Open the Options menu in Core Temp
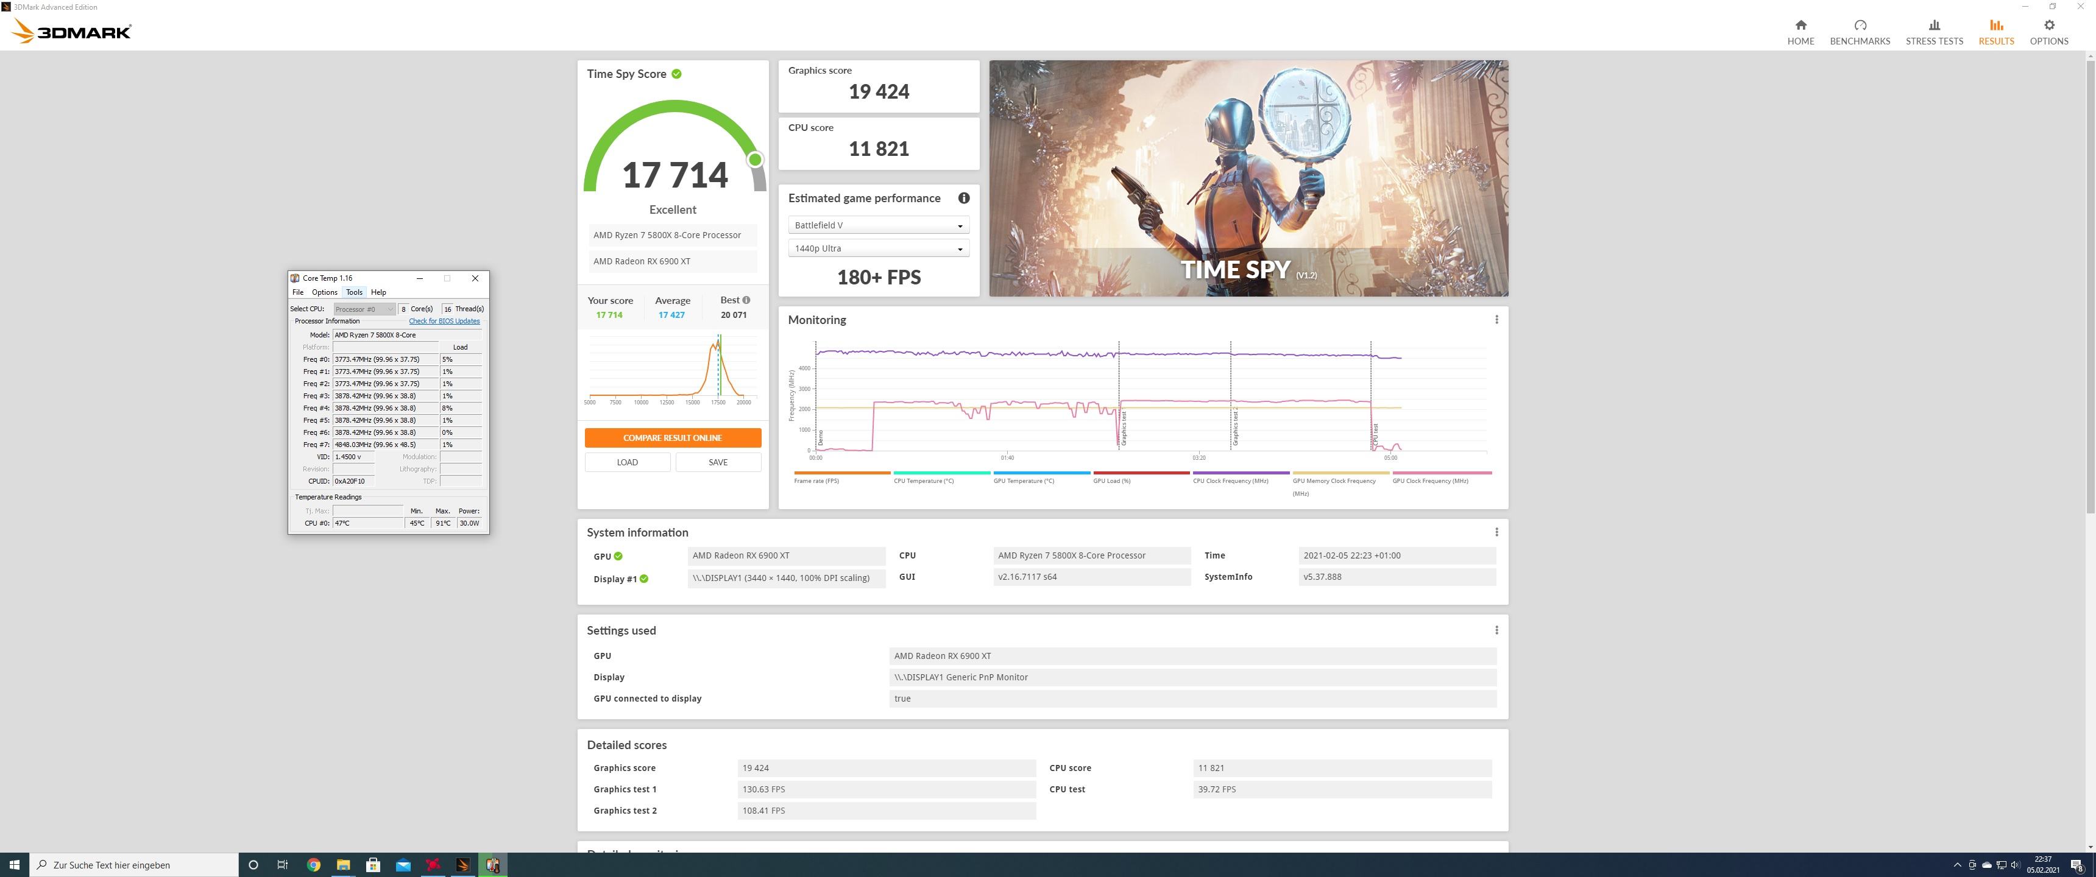The height and width of the screenshot is (877, 2096). tap(324, 292)
